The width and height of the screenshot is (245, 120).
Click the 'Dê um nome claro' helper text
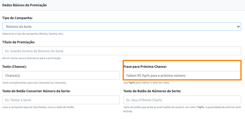pos(32,58)
